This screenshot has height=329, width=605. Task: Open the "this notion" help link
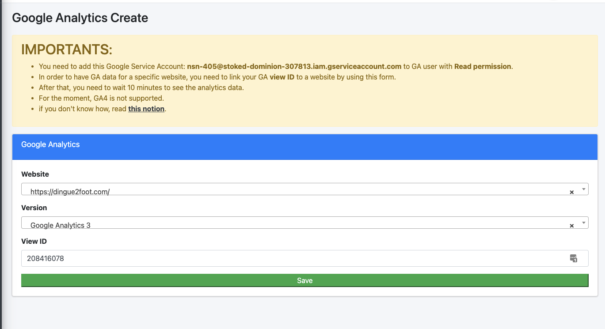point(146,109)
